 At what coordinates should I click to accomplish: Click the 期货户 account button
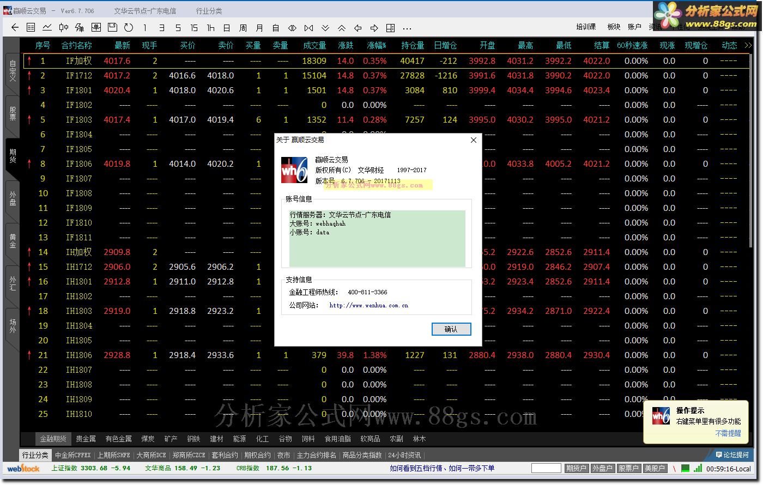click(576, 468)
